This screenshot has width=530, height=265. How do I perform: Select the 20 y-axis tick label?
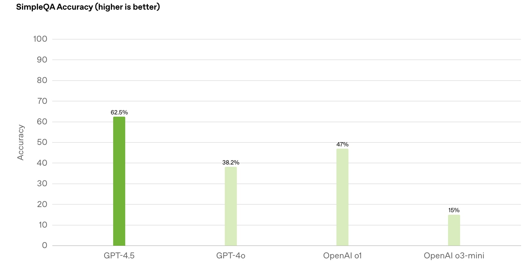pyautogui.click(x=42, y=204)
